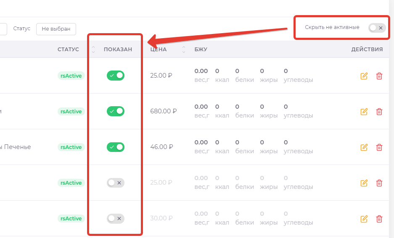Open the Статус 'Не выбран' filter dropdown
Screen dimensions: 394x238
tap(56, 29)
